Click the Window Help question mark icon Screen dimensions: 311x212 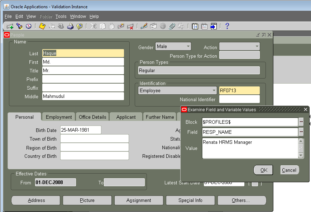(x=227, y=26)
